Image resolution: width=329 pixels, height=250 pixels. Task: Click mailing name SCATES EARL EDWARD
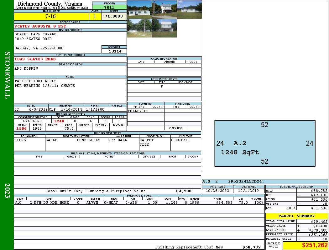pyautogui.click(x=35, y=34)
